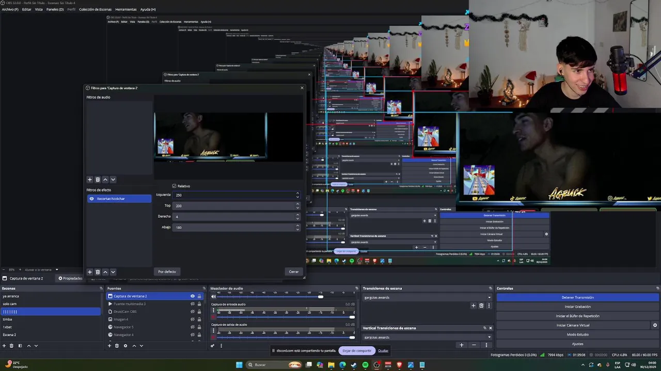This screenshot has height=371, width=661.
Task: Remove vertical scene transition minus button
Action: [475, 345]
